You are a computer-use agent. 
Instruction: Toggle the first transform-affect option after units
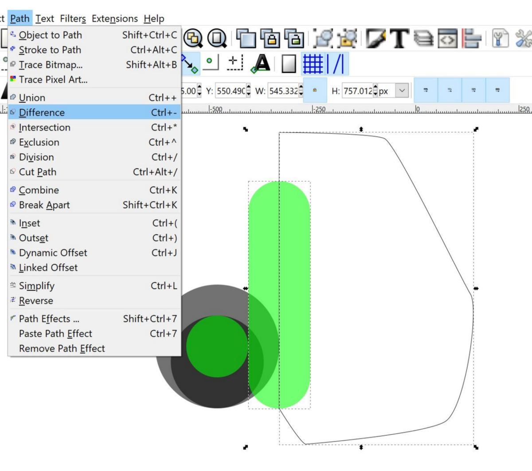[426, 90]
